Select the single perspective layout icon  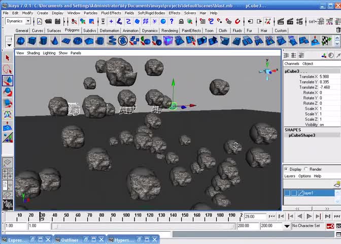click(8, 163)
